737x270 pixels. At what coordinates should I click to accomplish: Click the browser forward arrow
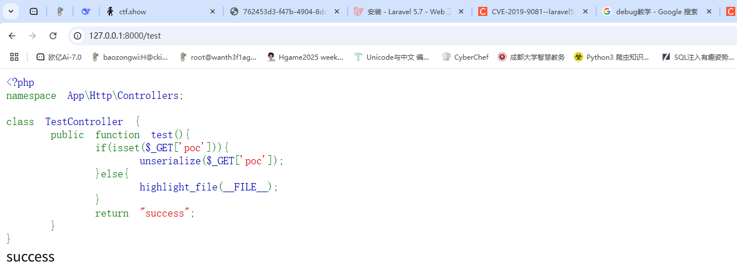click(32, 36)
